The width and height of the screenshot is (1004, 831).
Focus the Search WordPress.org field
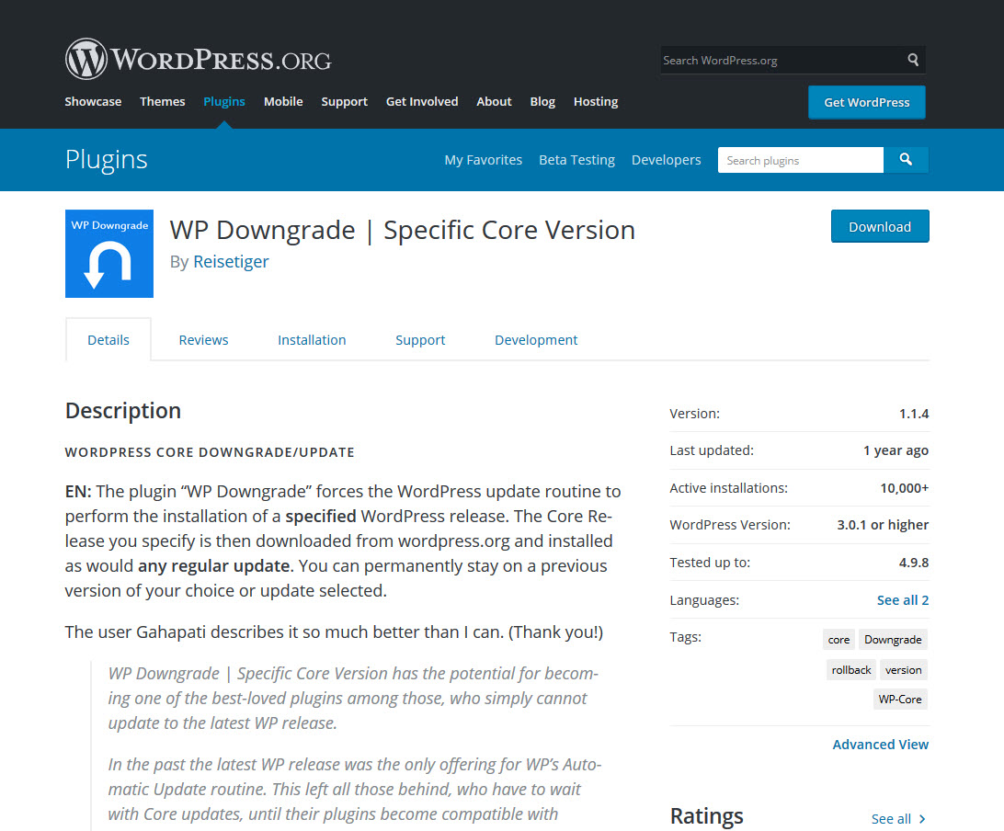pos(782,60)
